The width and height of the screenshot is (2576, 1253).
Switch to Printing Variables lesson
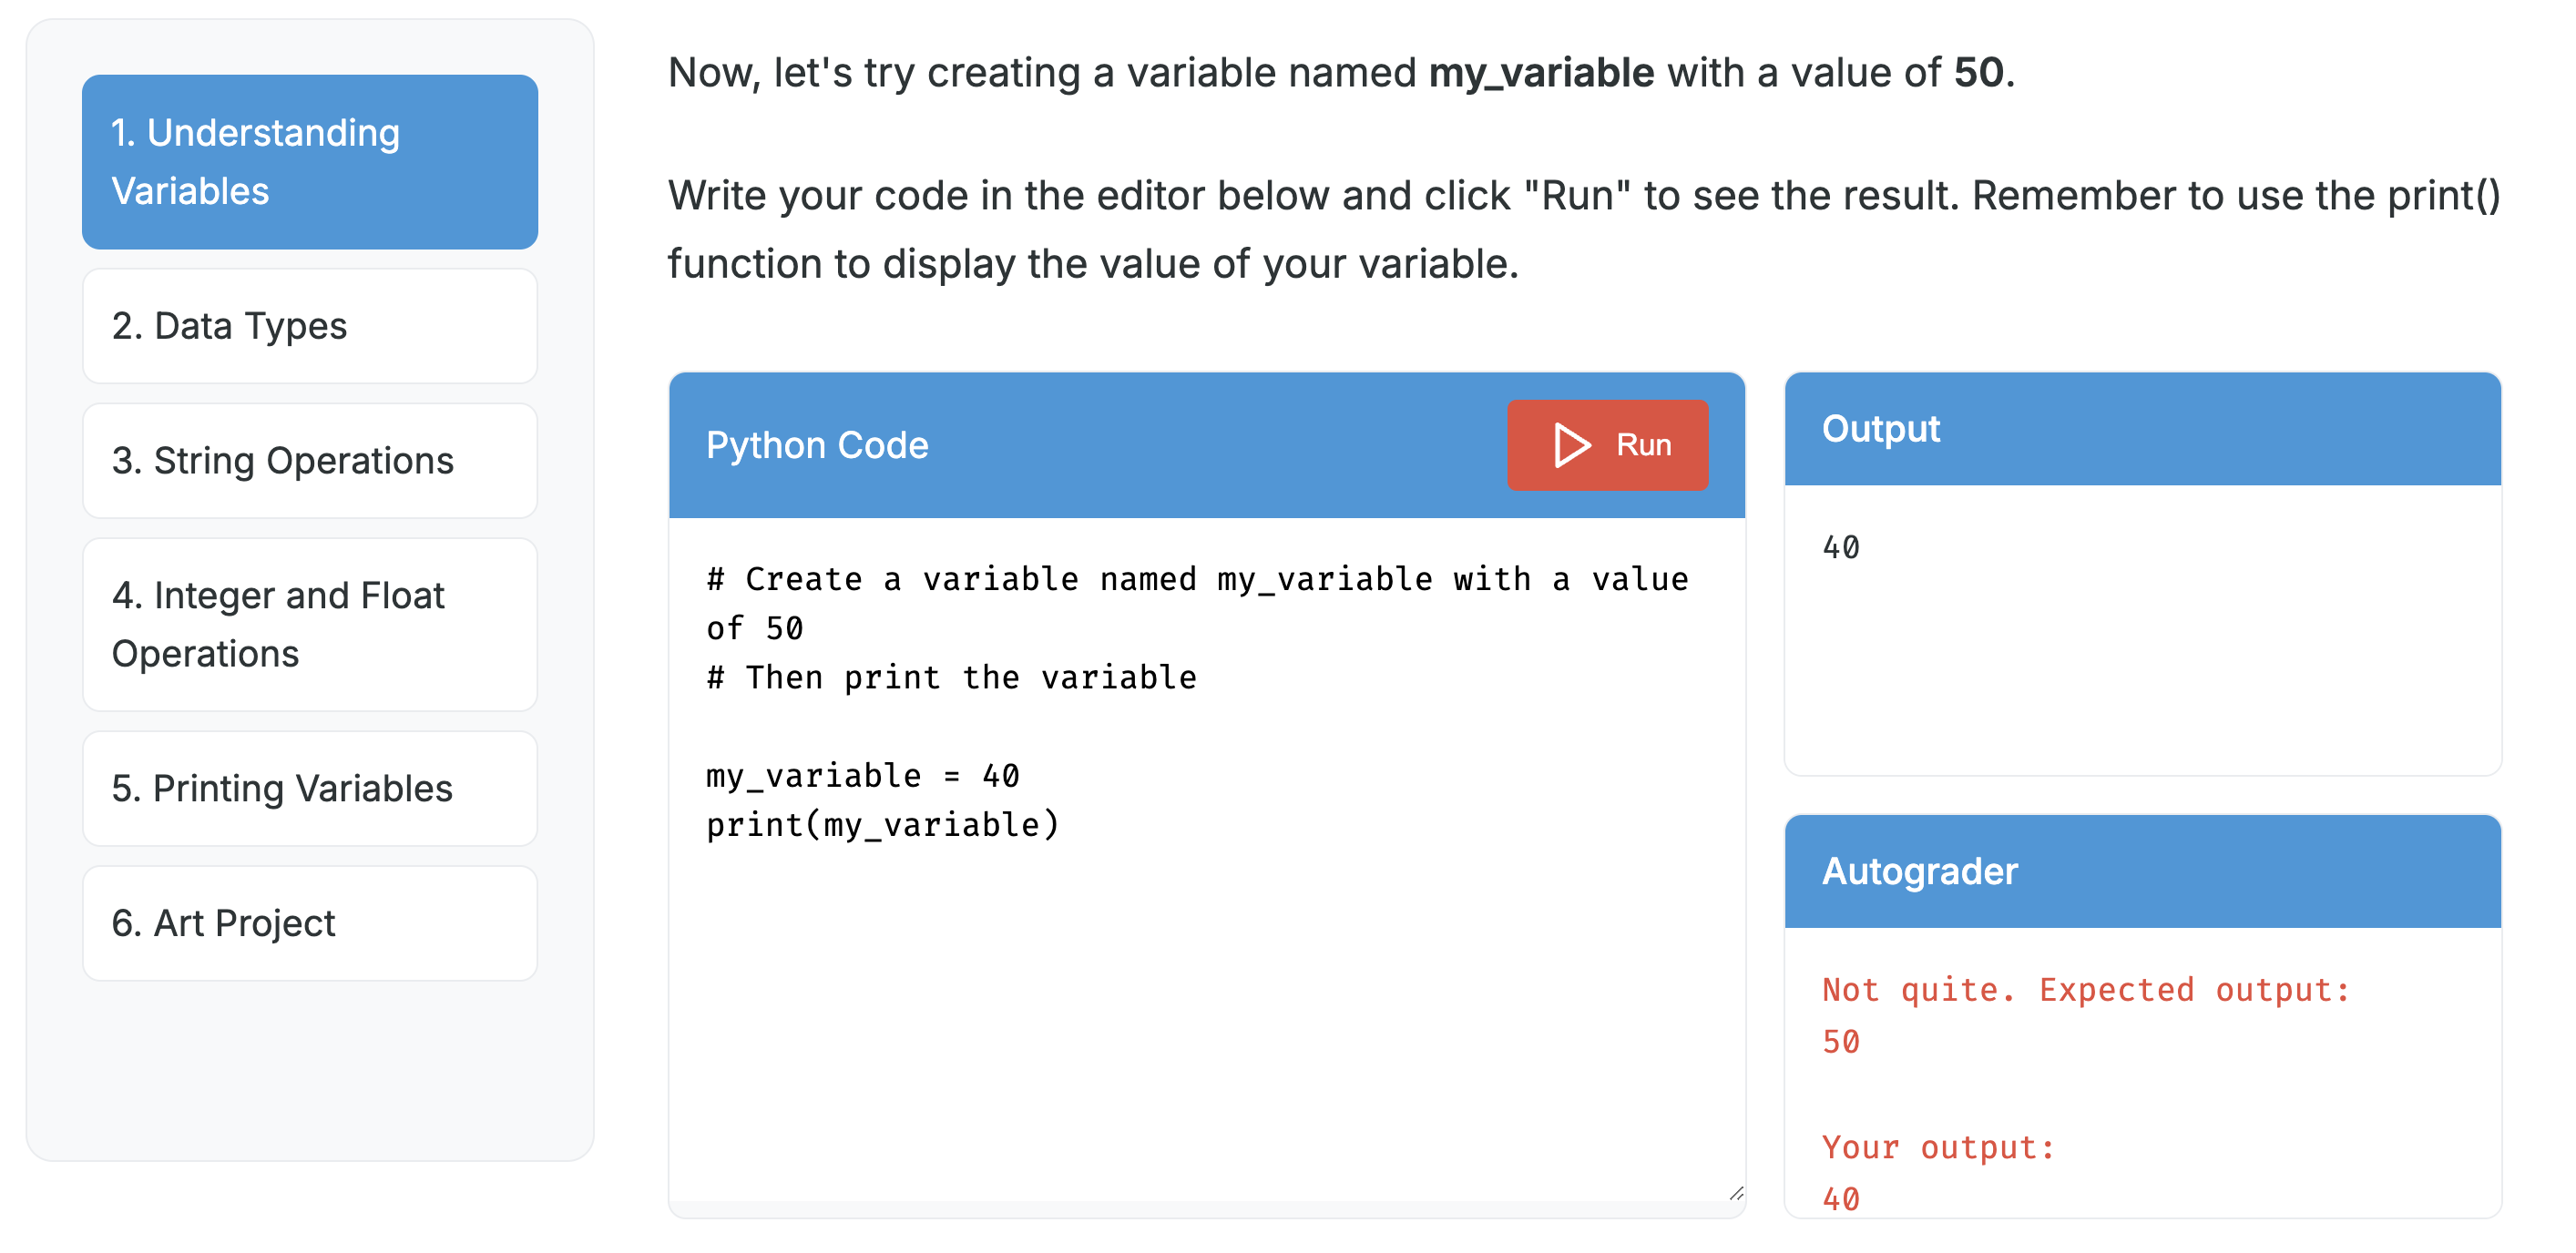(310, 789)
